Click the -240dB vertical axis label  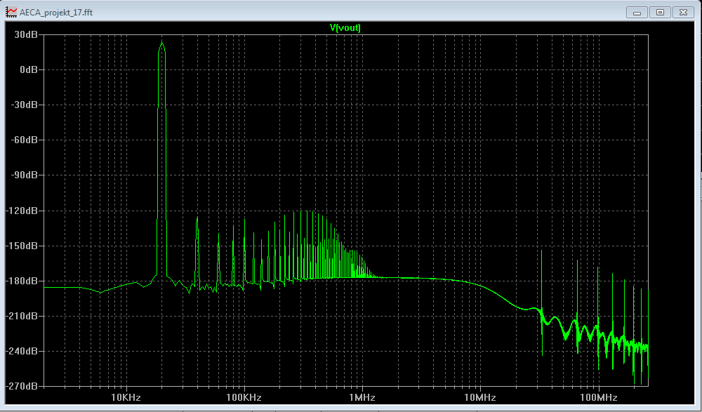click(x=22, y=351)
